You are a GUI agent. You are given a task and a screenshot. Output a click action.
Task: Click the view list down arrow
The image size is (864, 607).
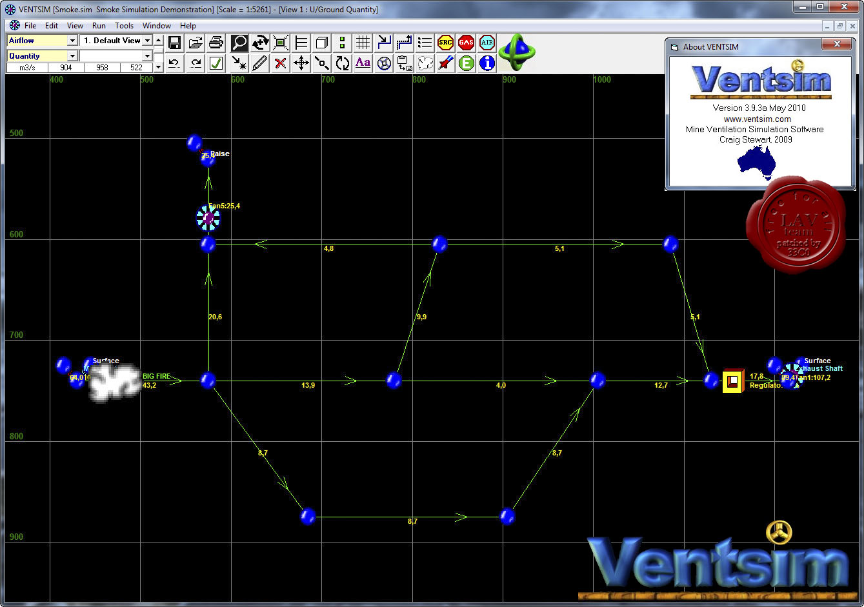click(159, 66)
